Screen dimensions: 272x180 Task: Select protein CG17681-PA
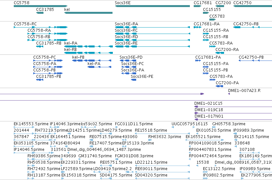coord(198,61)
